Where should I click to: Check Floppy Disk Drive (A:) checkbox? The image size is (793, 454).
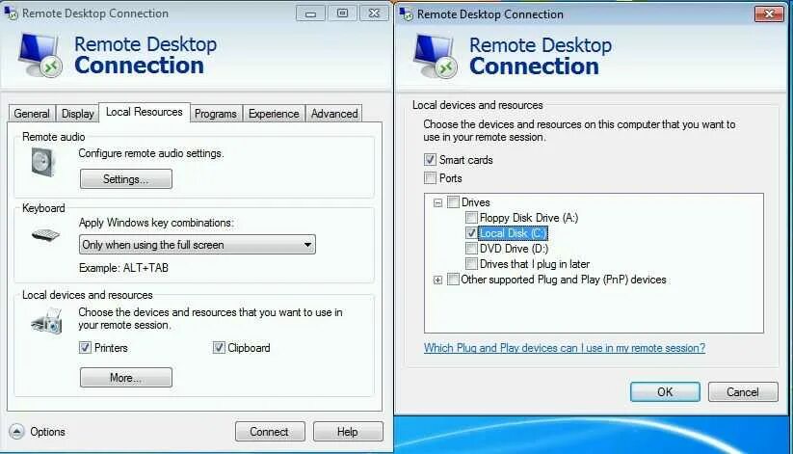471,218
